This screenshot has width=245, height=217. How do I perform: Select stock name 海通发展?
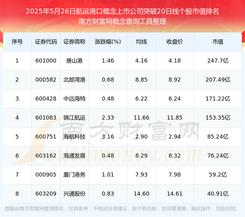click(x=74, y=156)
